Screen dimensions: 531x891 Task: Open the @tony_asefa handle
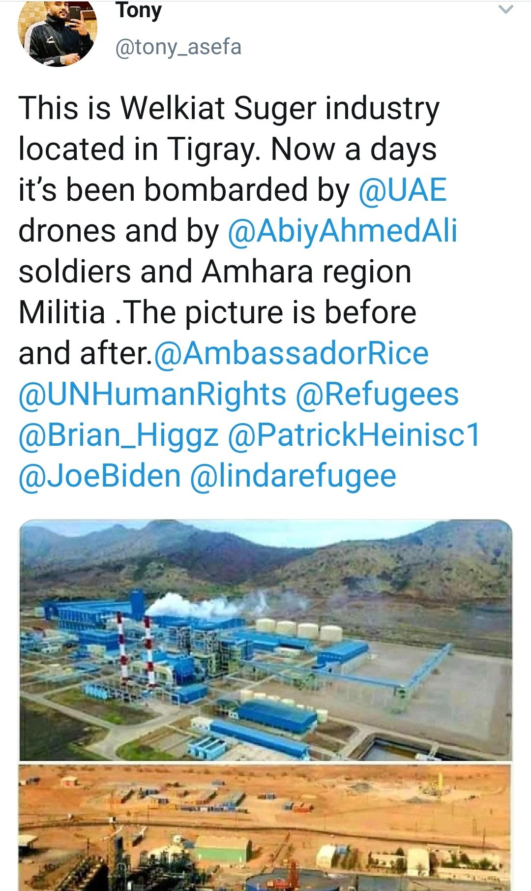pos(178,47)
